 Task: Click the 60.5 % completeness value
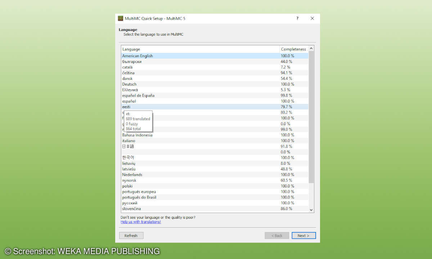[x=287, y=180]
